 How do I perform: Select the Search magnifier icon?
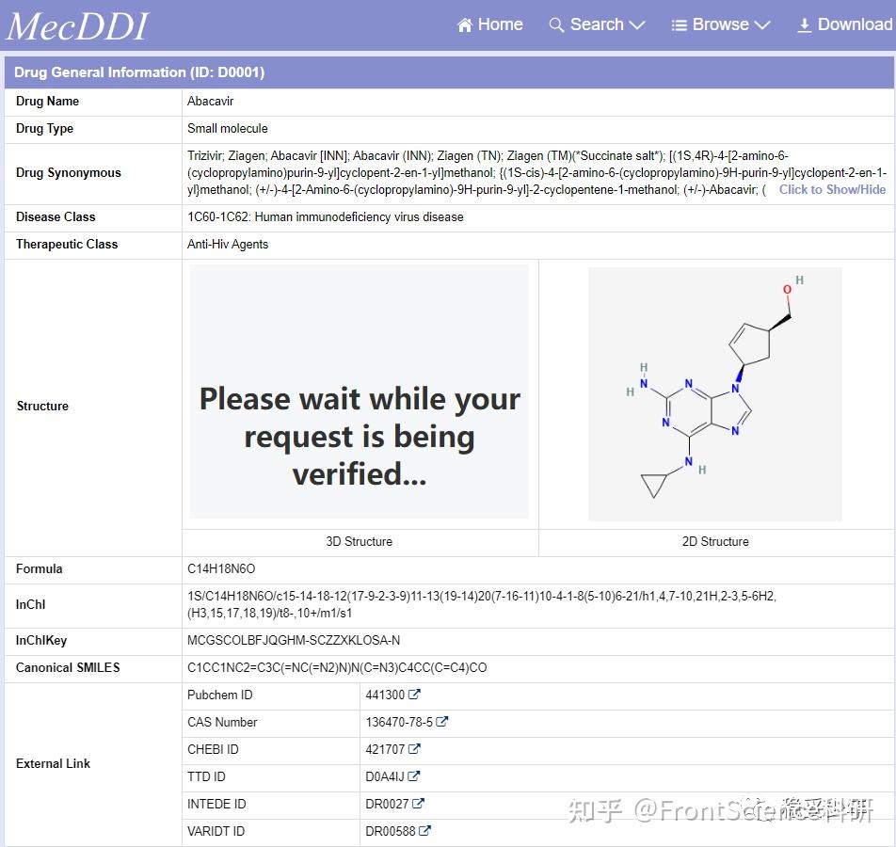pos(556,24)
